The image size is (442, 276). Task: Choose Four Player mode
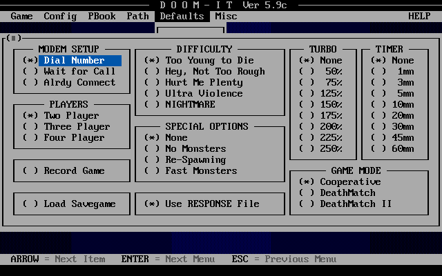click(x=64, y=137)
